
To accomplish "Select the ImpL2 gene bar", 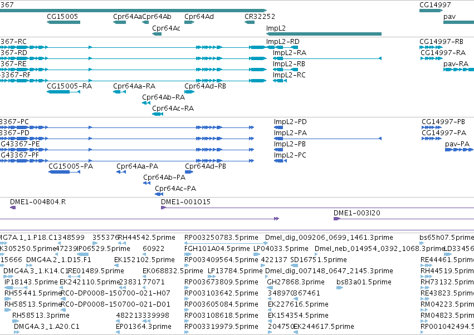I will (324, 34).
